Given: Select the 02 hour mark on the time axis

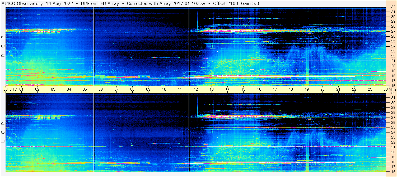Looking at the screenshot, I should coord(37,89).
